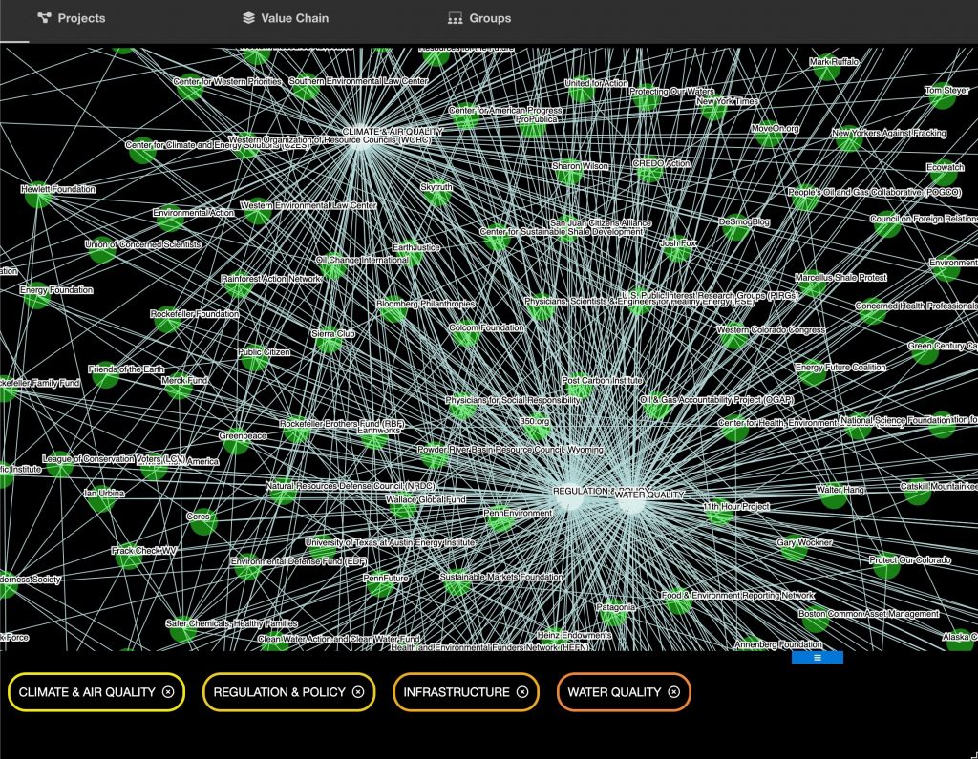Click the Public Citizen node
The width and height of the screenshot is (978, 759).
(x=254, y=359)
